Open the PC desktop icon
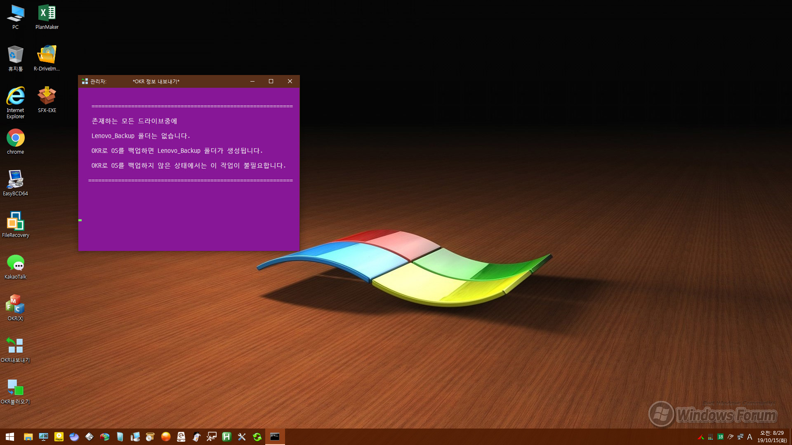The width and height of the screenshot is (792, 445). click(15, 17)
